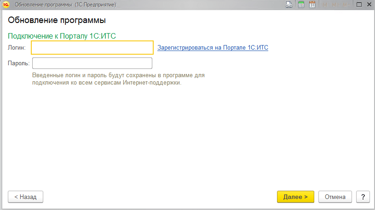
Task: Cancel with the Отмена button
Action: click(x=335, y=197)
